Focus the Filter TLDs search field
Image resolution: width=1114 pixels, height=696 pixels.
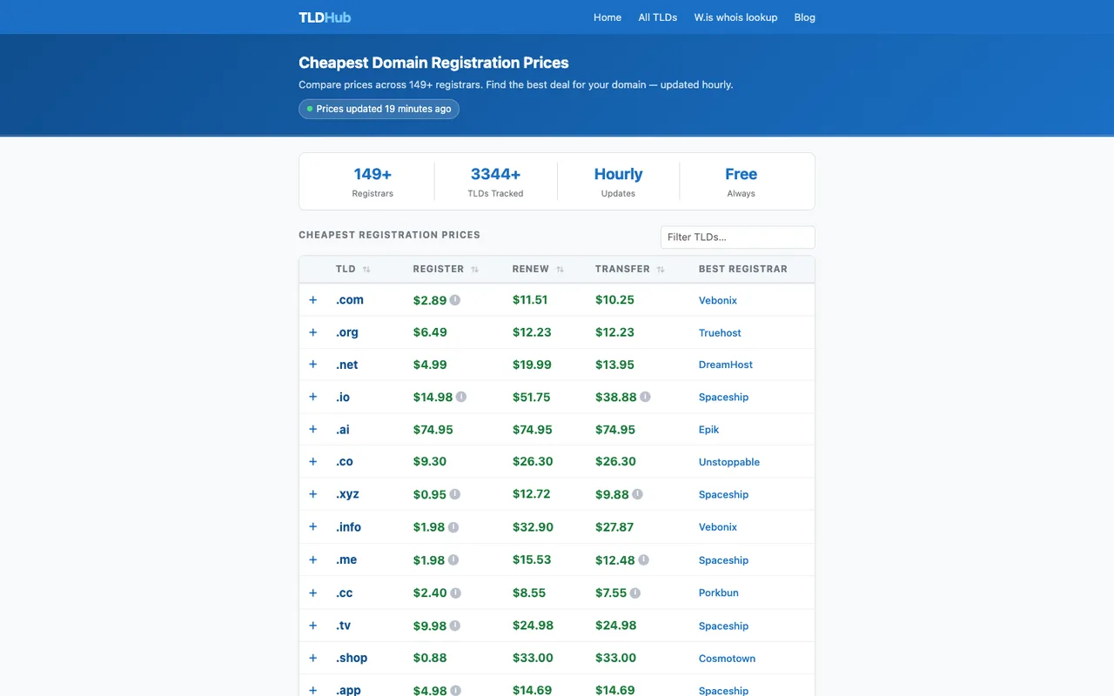coord(738,238)
